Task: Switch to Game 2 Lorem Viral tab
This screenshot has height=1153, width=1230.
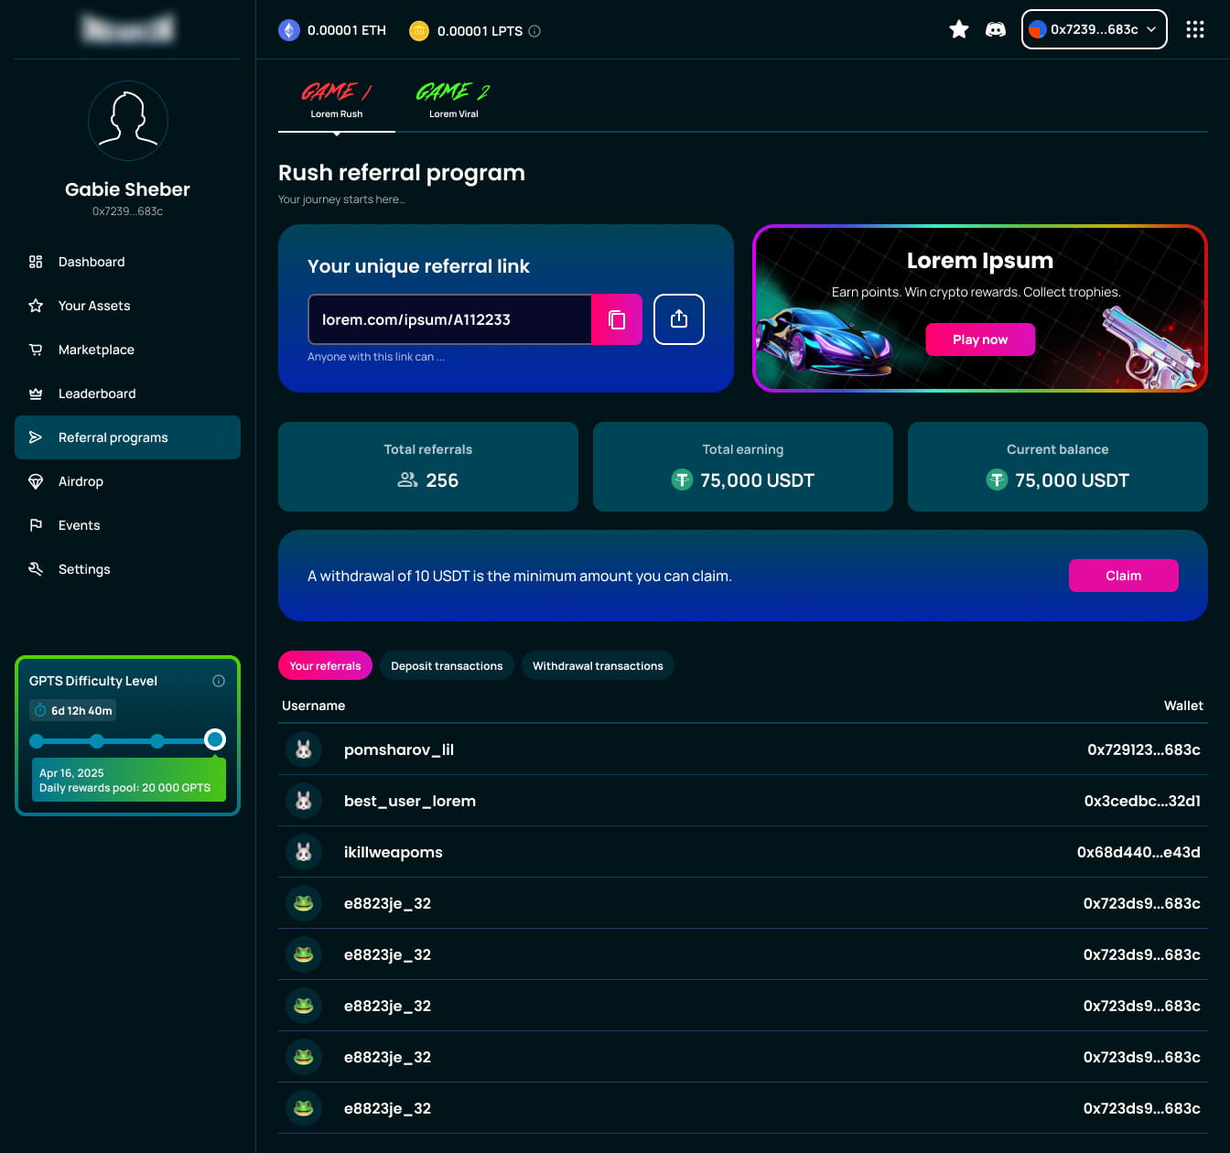Action: [x=454, y=100]
